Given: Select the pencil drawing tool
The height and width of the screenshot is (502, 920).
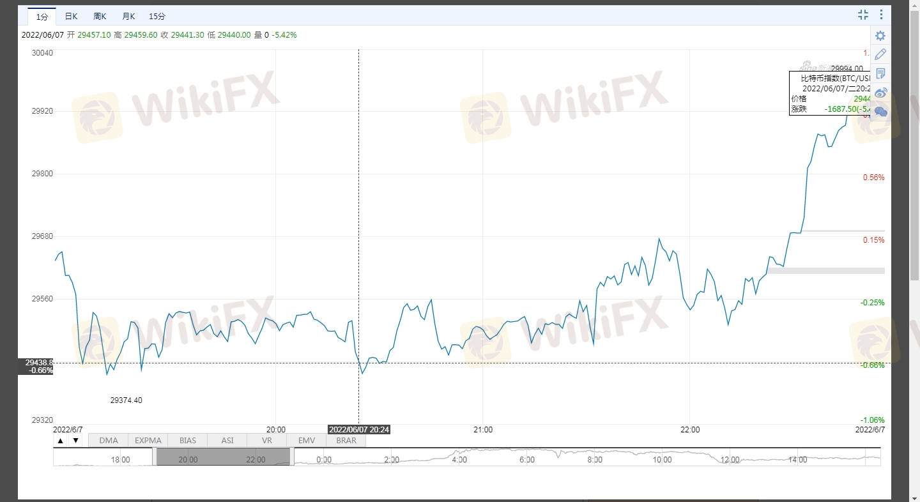Looking at the screenshot, I should [x=880, y=54].
